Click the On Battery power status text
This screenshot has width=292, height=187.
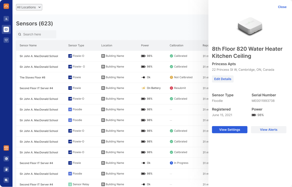(x=154, y=88)
